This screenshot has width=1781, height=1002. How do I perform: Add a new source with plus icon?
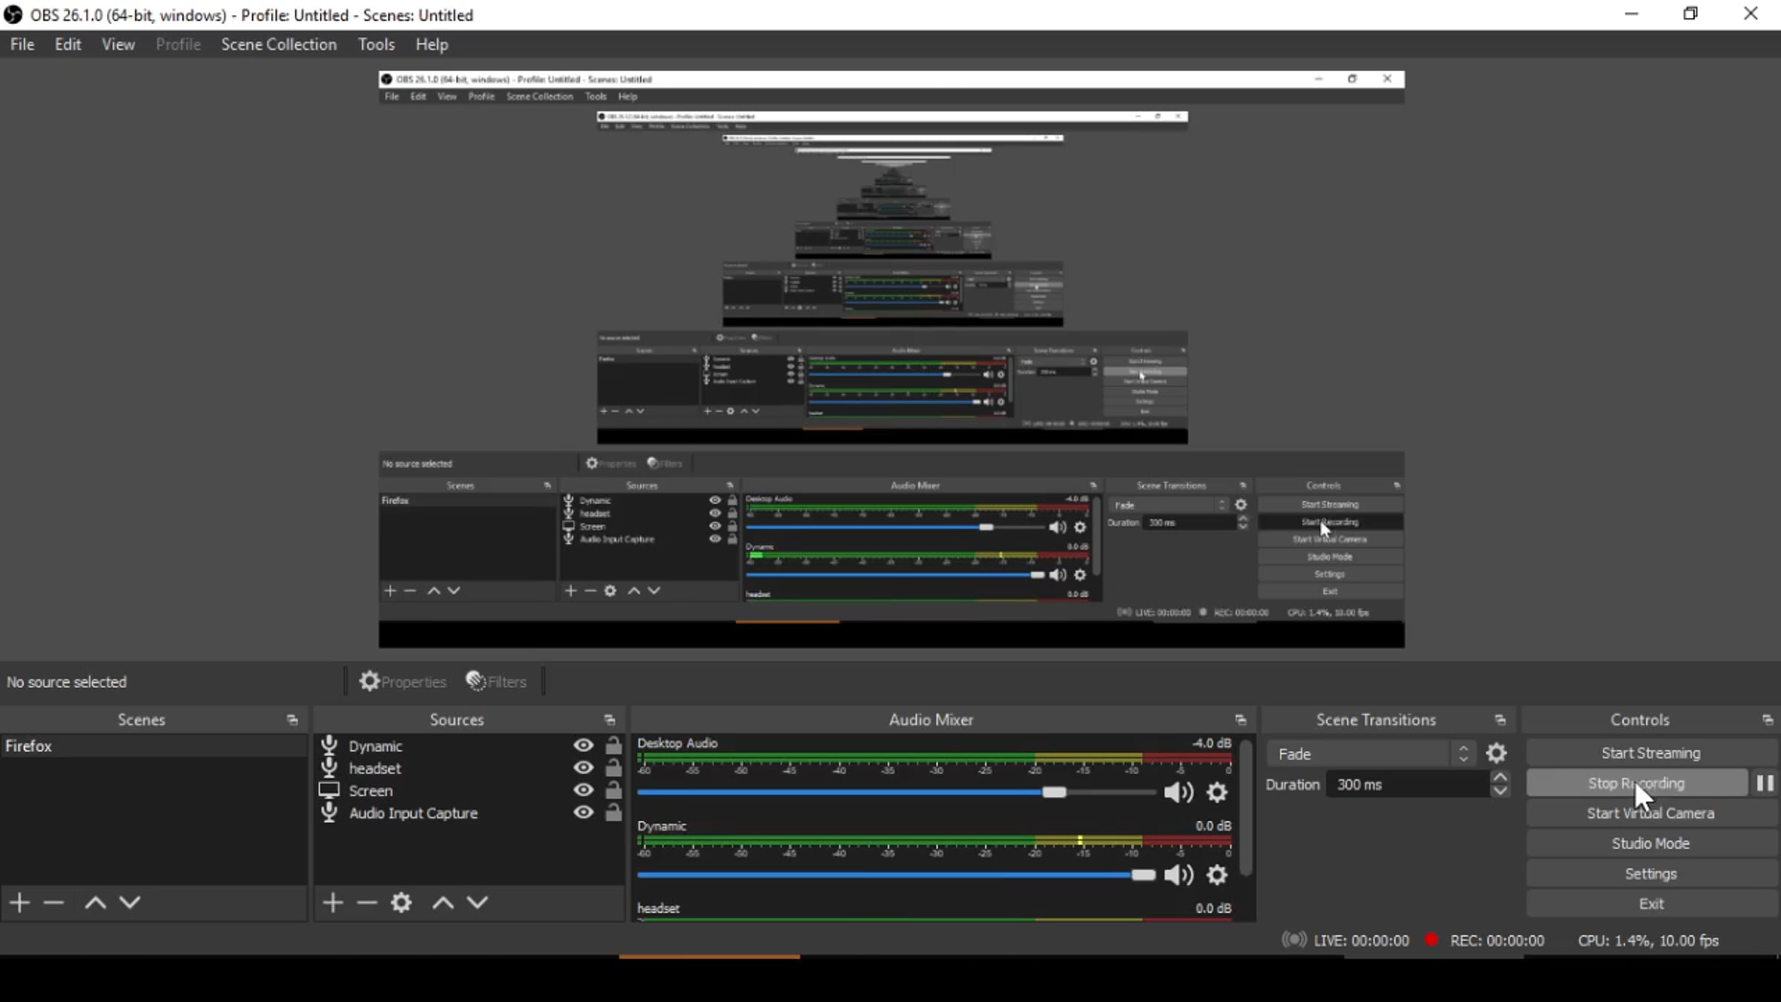(x=333, y=903)
